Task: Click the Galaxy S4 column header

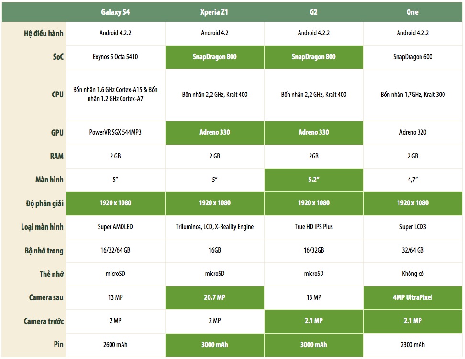Action: pyautogui.click(x=115, y=12)
